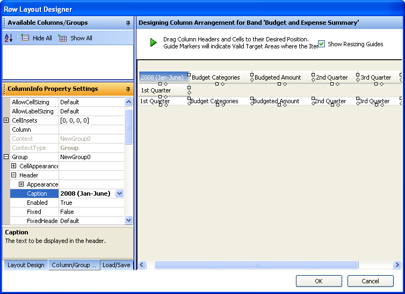Switch to the Layout Design tab
The image size is (405, 294).
tap(26, 265)
